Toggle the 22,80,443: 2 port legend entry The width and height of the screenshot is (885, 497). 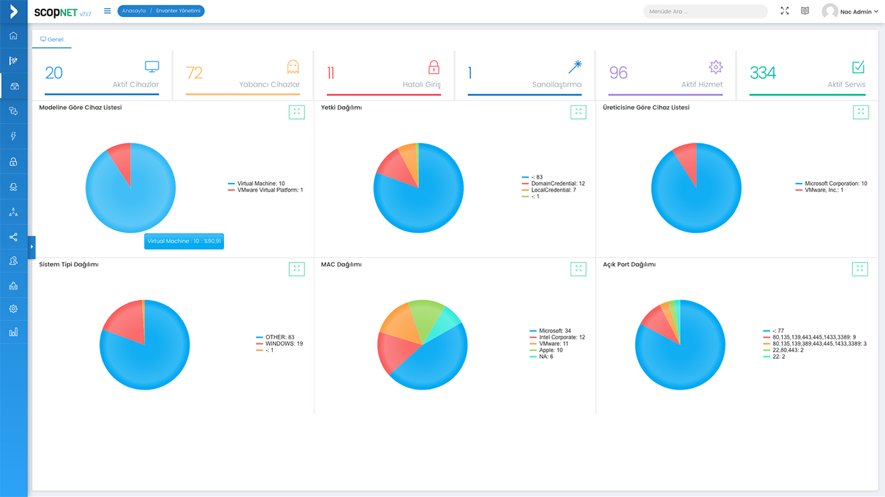pos(784,350)
